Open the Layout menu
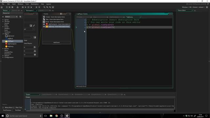The image size is (210, 118). (49, 4)
